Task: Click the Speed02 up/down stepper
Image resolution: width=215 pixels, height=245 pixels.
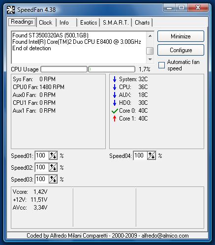Action: click(x=53, y=167)
